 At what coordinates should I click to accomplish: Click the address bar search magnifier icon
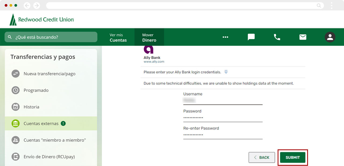coord(319,5)
